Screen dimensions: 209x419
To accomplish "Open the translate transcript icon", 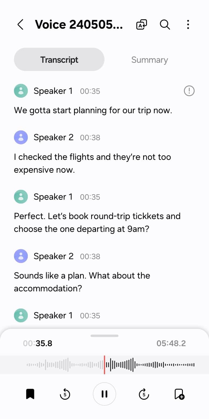I will click(x=142, y=25).
